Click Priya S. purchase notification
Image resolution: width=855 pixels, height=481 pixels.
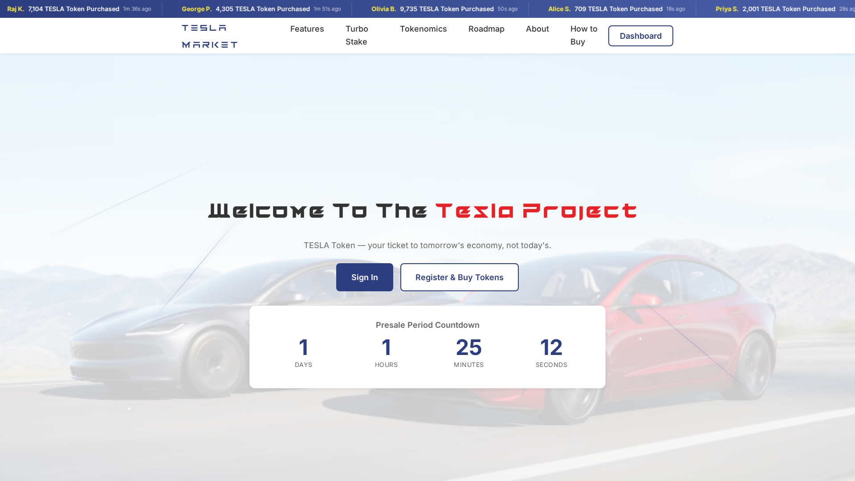(779, 8)
